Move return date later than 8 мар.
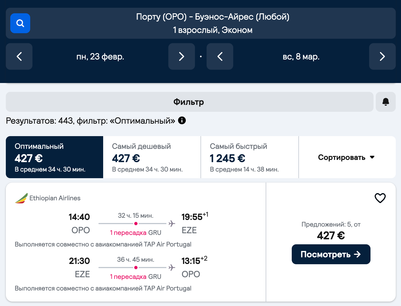This screenshot has width=401, height=306. click(382, 56)
